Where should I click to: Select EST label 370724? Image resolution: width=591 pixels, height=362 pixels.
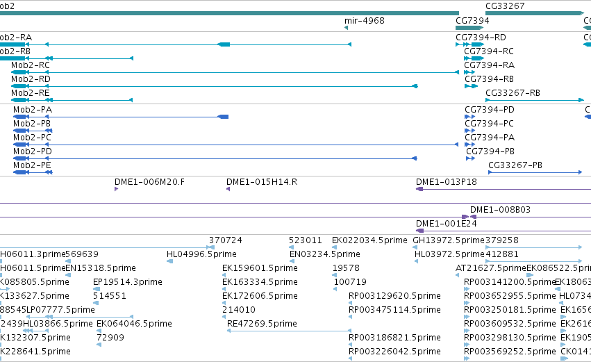(x=226, y=240)
